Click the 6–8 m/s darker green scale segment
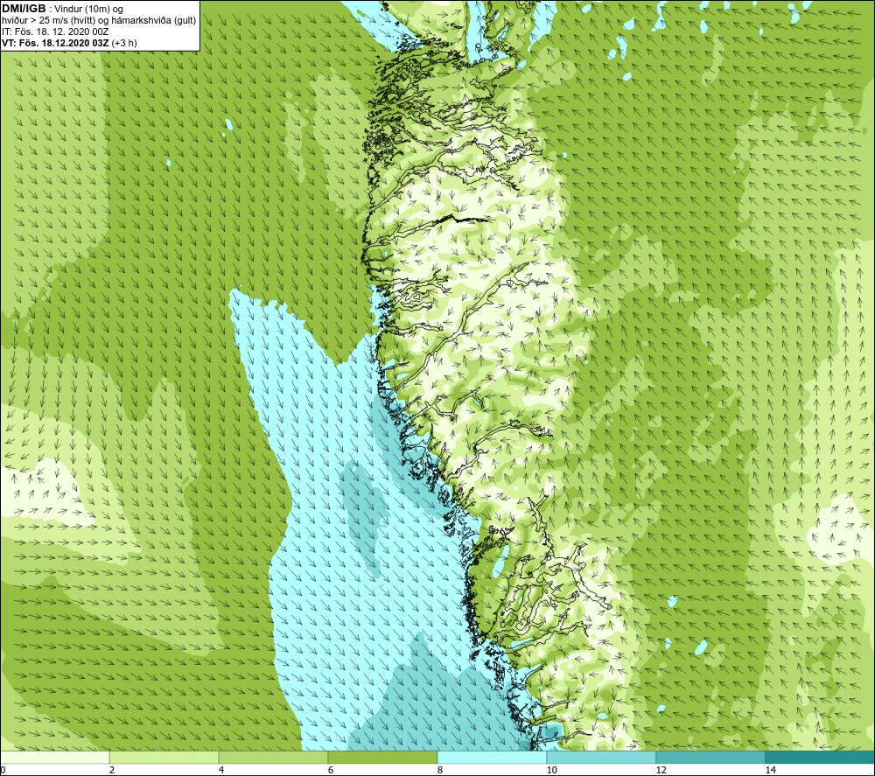The height and width of the screenshot is (776, 875). [x=383, y=758]
